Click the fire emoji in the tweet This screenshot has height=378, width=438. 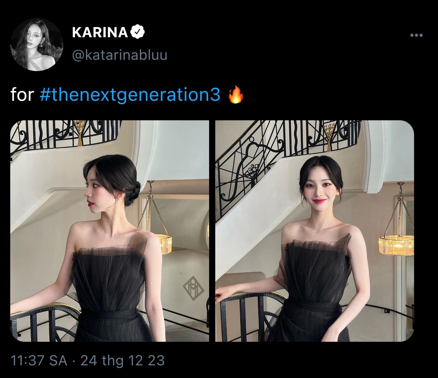click(x=236, y=95)
